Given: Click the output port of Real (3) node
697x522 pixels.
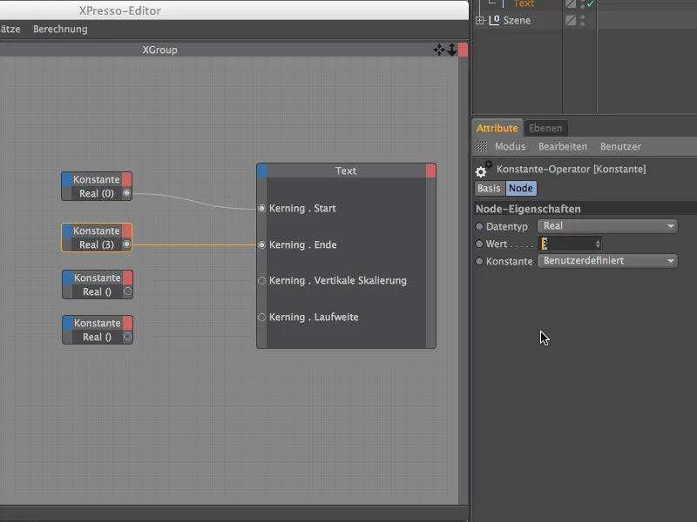Looking at the screenshot, I should click(126, 244).
